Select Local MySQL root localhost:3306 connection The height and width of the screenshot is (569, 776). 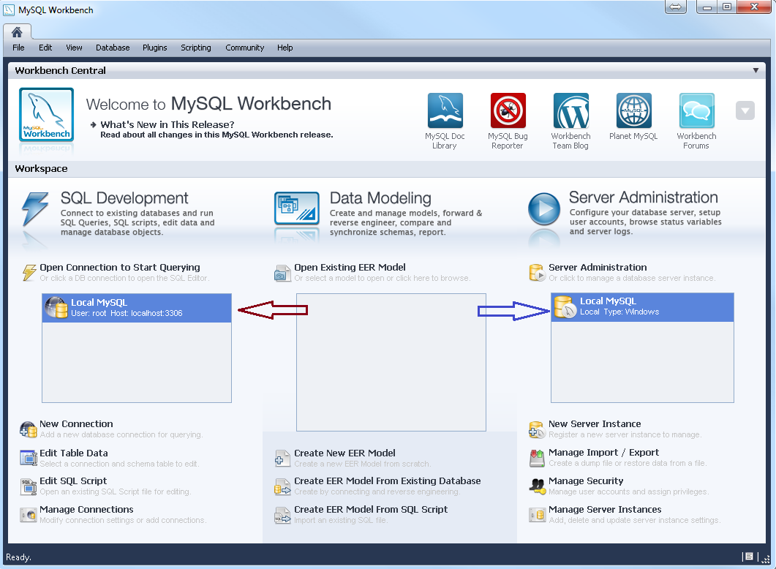(x=137, y=308)
